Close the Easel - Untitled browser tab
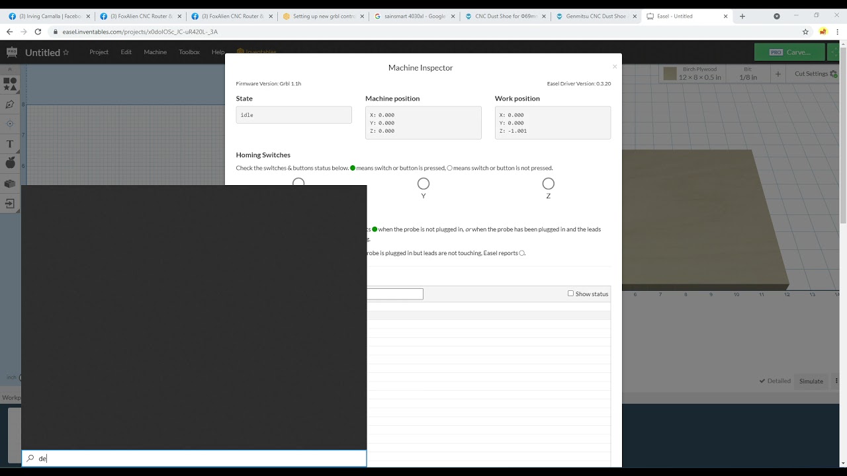The image size is (847, 476). 726,16
